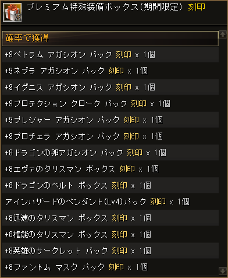Viewport: 228px width, 278px height.
Task: Choose +8権能のタリスマン ボックス entry
Action: click(110, 234)
